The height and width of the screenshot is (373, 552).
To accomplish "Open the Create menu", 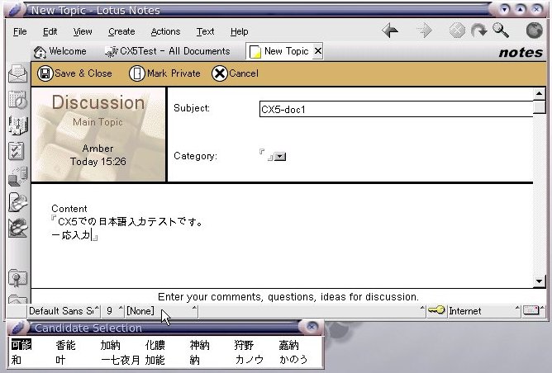I will pyautogui.click(x=121, y=31).
